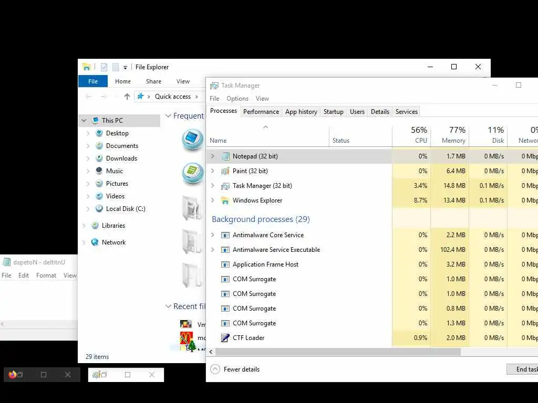Switch to the App history tab
Screen dimensions: 538x403
tap(301, 112)
